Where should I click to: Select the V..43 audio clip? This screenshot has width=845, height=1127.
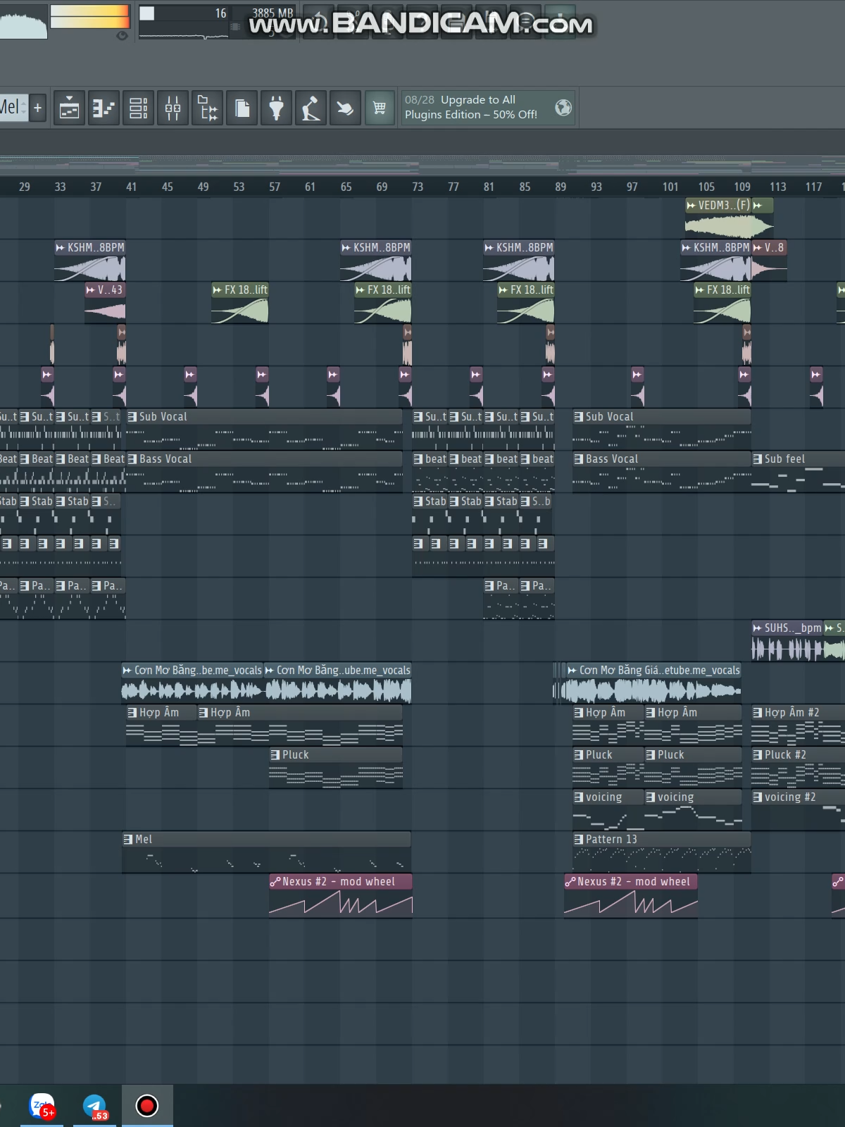[x=105, y=303]
